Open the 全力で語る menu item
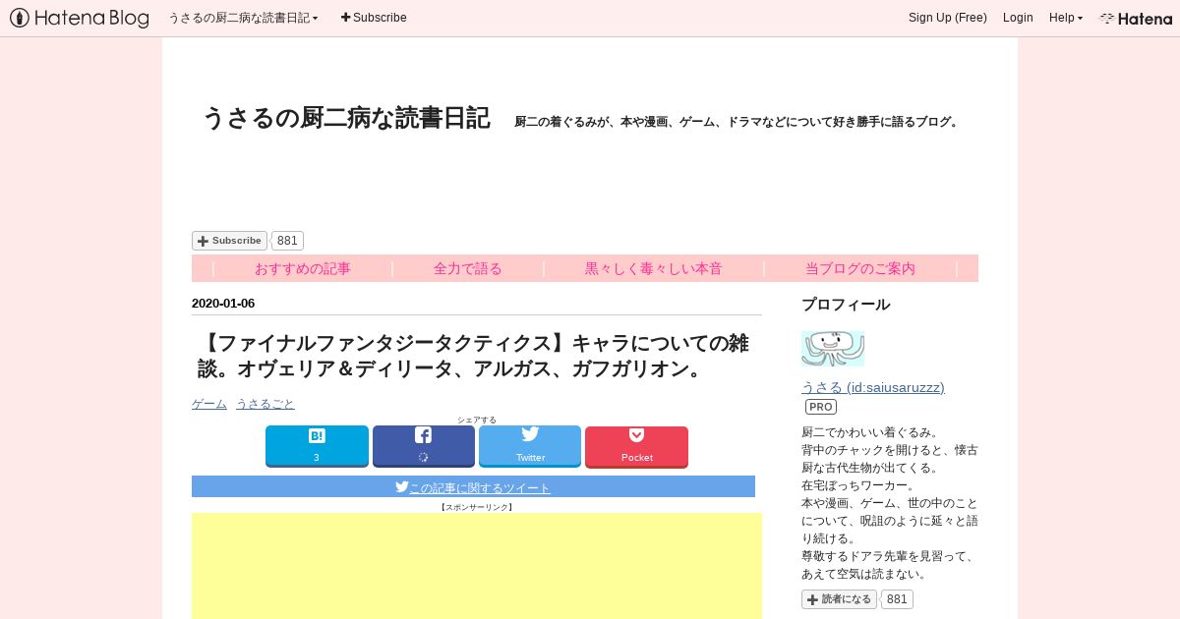The height and width of the screenshot is (619, 1180). [x=467, y=268]
